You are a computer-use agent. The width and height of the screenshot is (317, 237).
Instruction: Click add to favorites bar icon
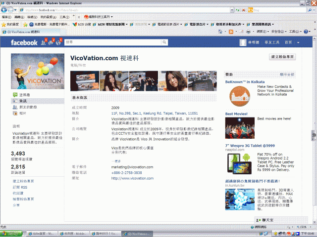pos(25,25)
